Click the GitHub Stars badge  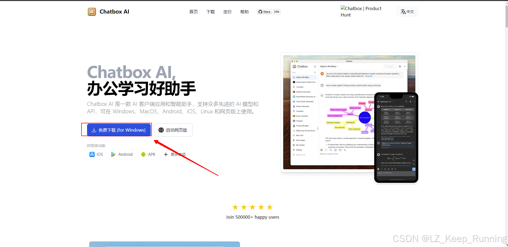[264, 12]
